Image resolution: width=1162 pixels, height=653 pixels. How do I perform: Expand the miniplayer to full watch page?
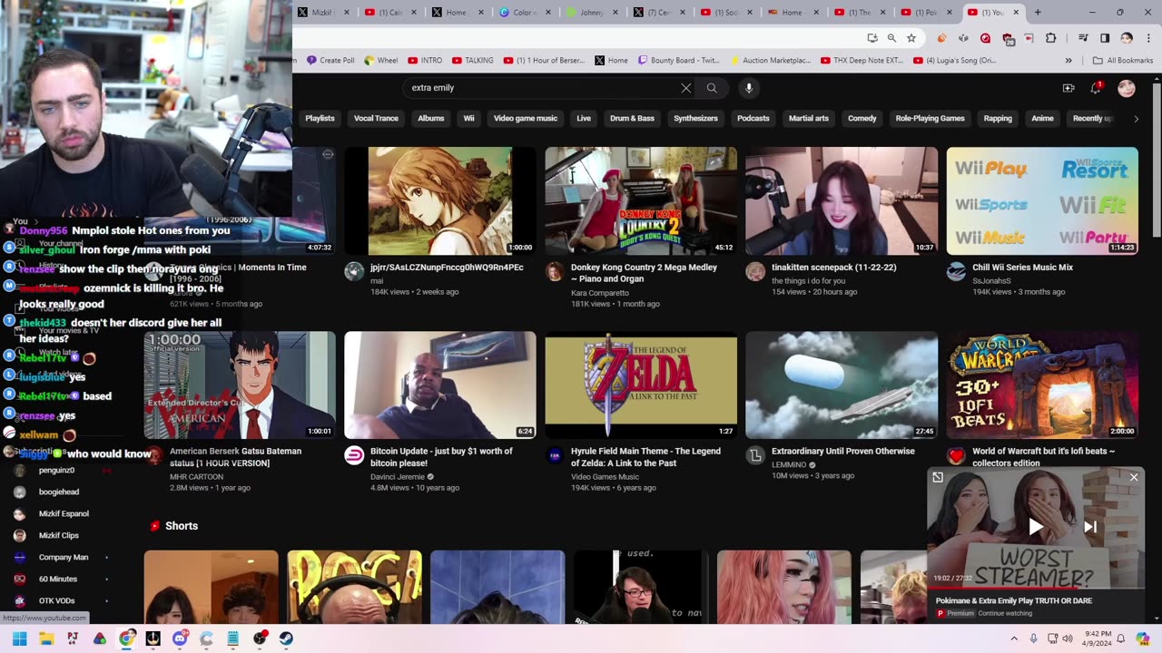click(938, 477)
